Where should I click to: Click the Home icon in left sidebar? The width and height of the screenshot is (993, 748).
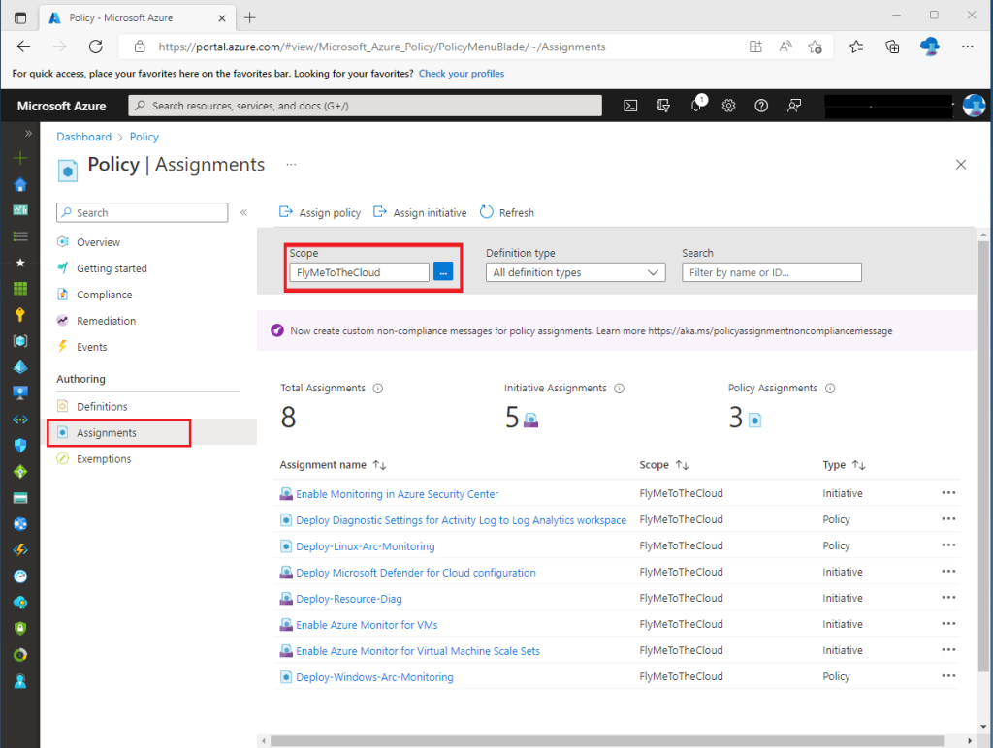click(20, 184)
